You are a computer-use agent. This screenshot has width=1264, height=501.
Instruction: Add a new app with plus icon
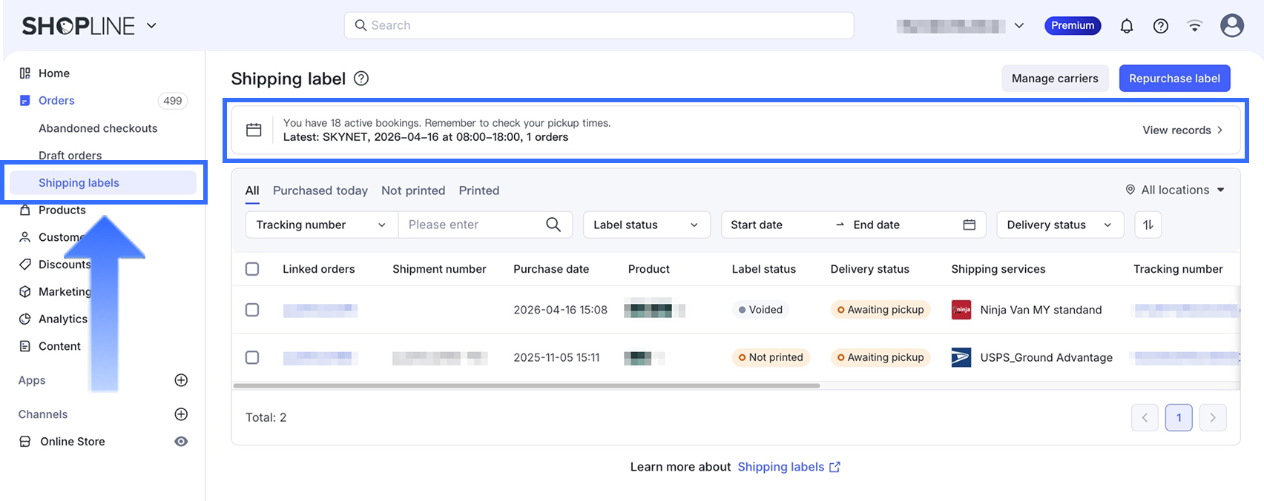pos(181,380)
